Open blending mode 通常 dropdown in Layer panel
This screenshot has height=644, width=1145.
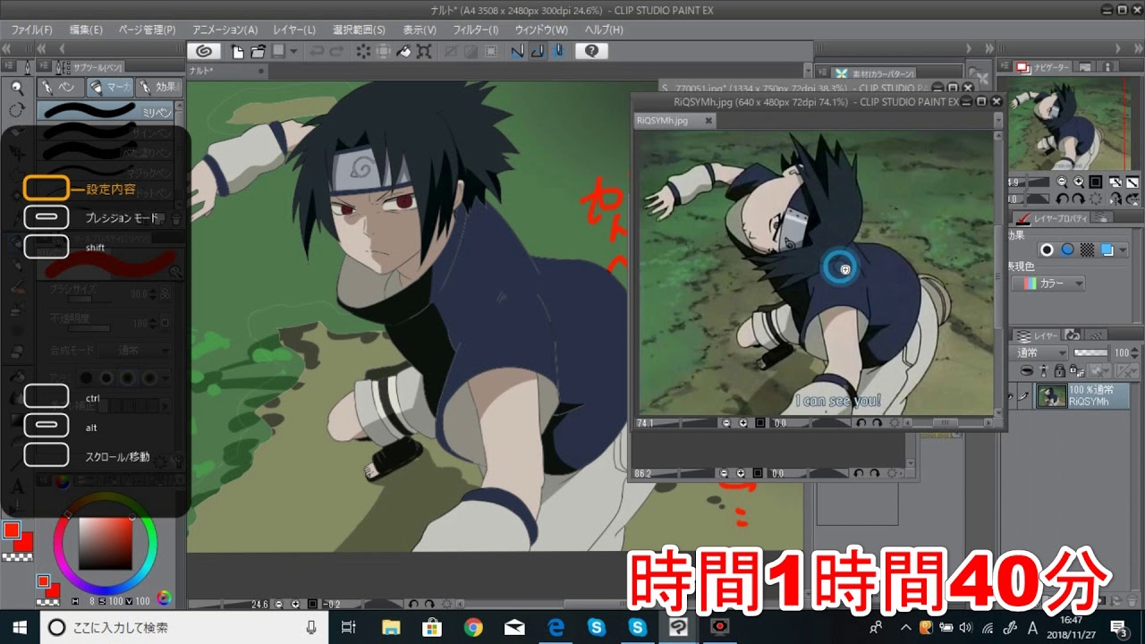pyautogui.click(x=1038, y=352)
